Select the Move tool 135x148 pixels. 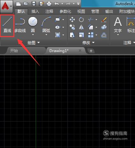pos(72,19)
